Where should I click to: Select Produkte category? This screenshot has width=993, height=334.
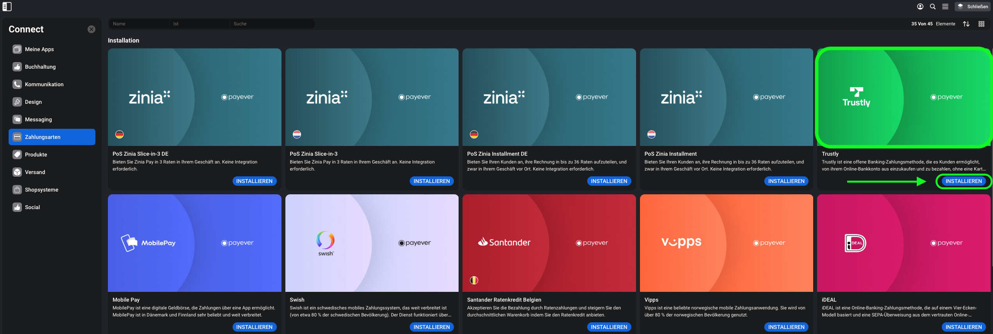[x=52, y=155]
